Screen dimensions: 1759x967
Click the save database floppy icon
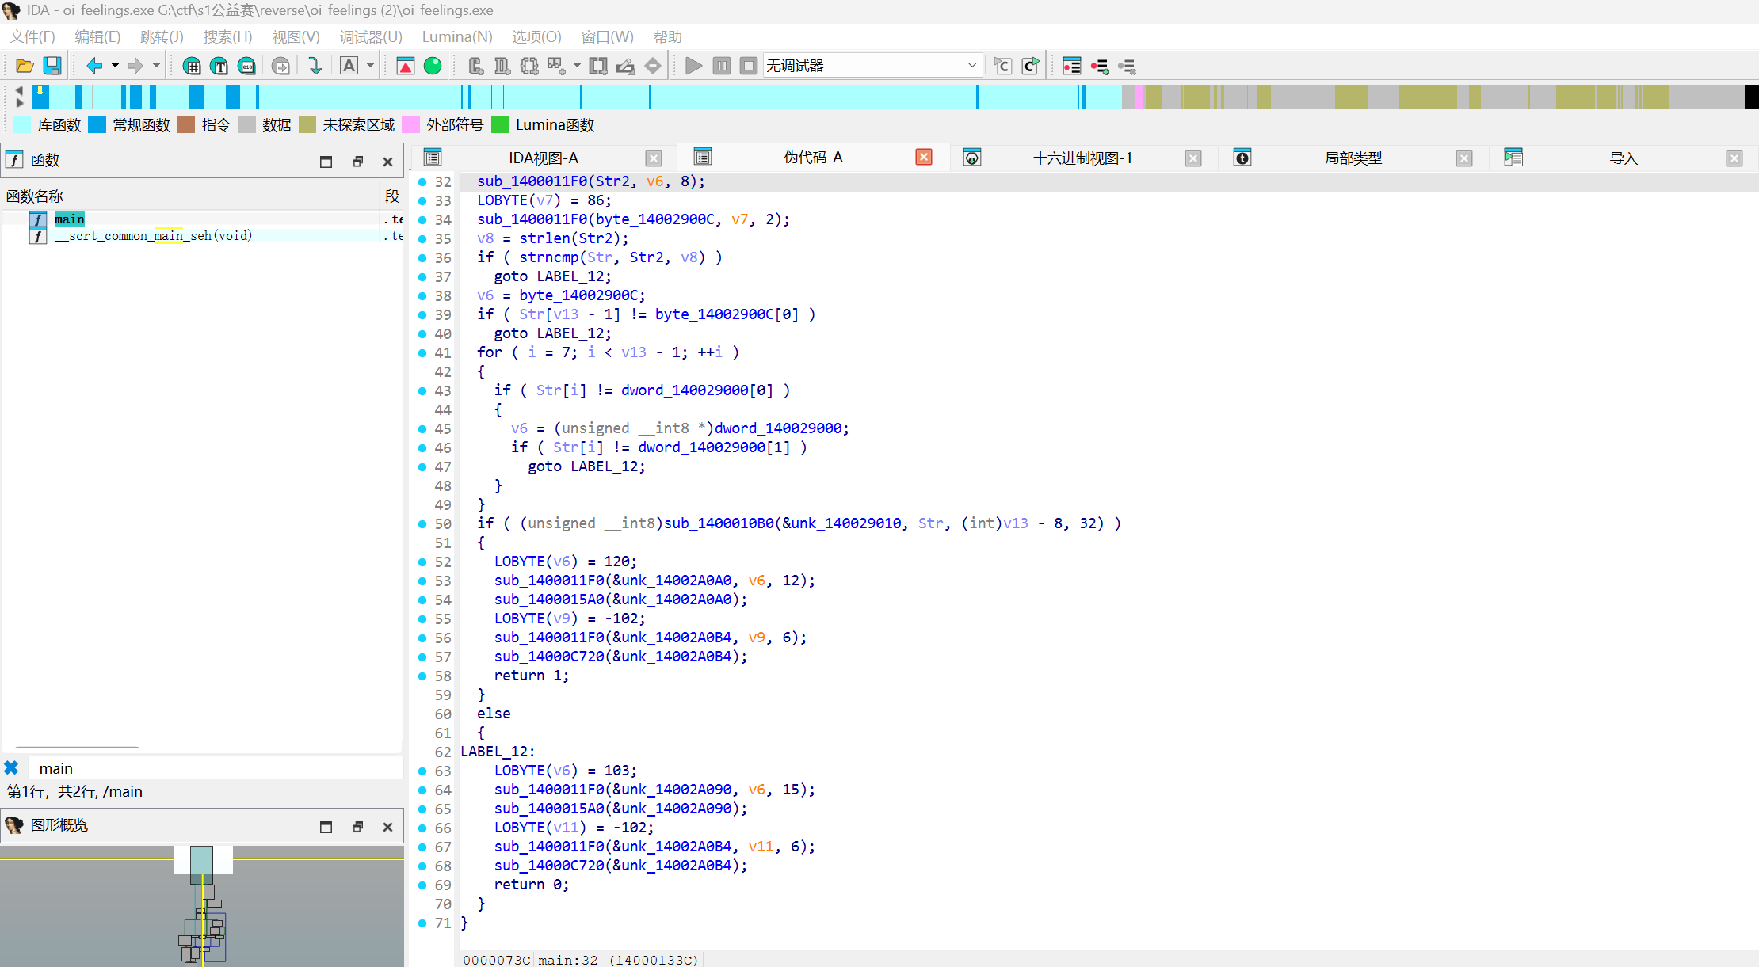pyautogui.click(x=52, y=66)
